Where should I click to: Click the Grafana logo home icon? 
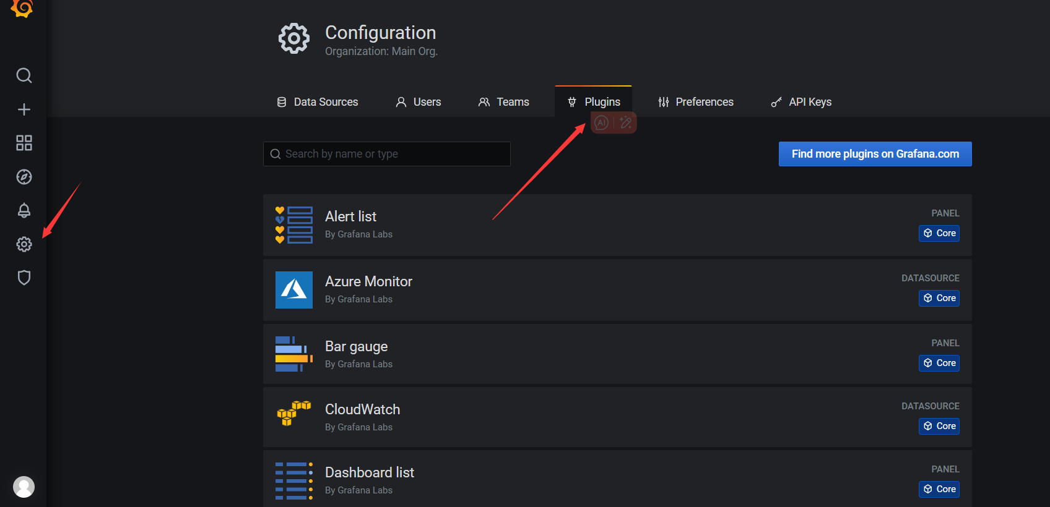22,7
